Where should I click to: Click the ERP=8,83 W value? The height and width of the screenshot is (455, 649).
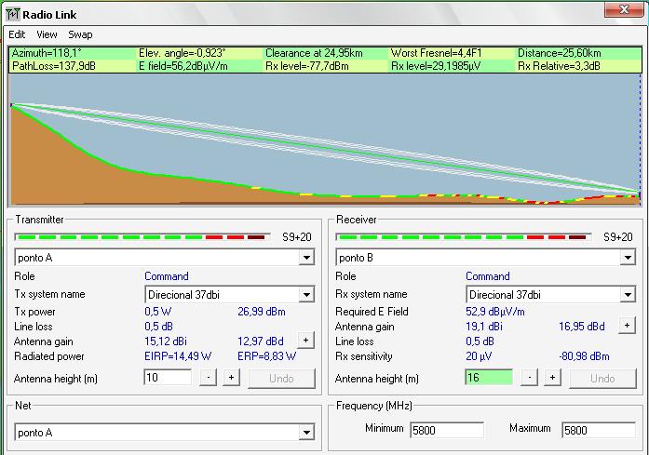(x=267, y=356)
